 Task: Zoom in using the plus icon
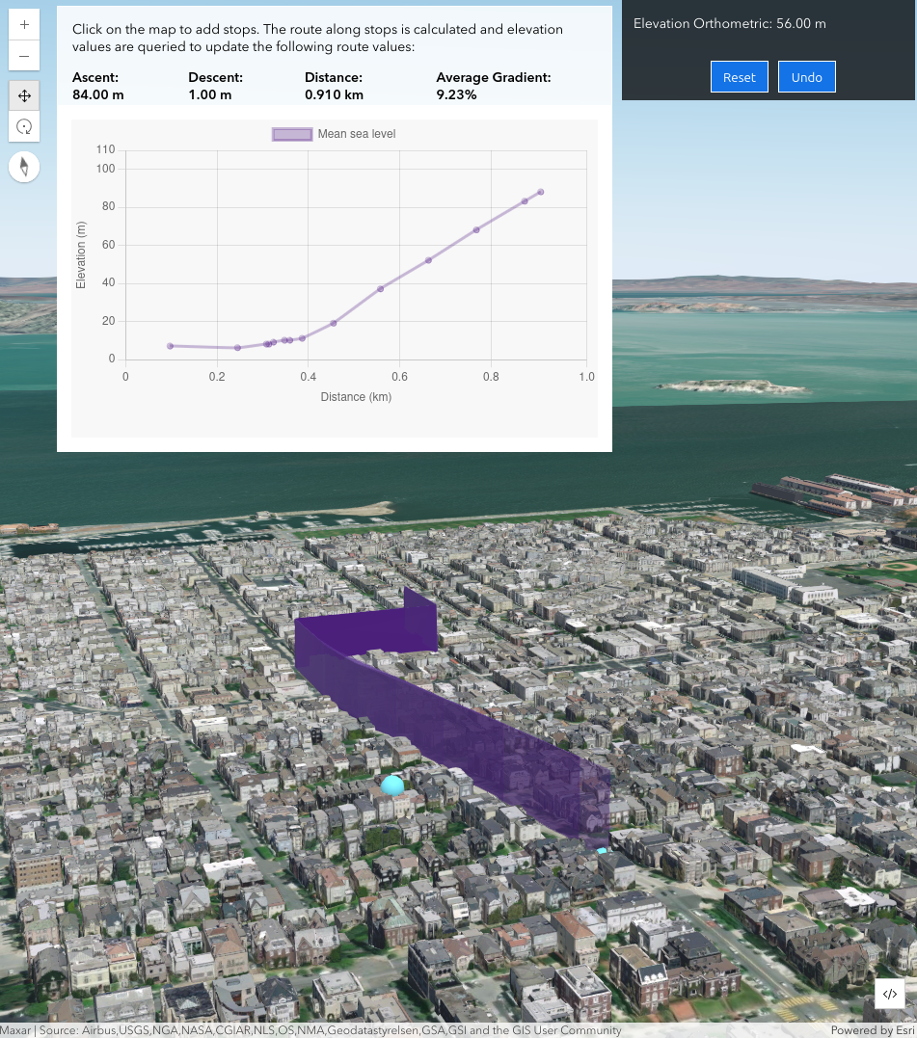23,24
